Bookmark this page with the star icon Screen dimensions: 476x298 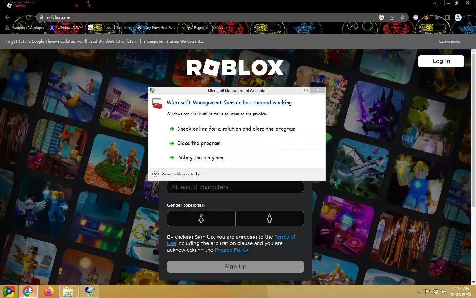point(403,17)
